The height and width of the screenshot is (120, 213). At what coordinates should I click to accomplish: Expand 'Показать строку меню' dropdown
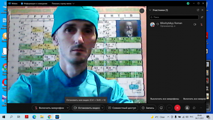click(x=63, y=4)
